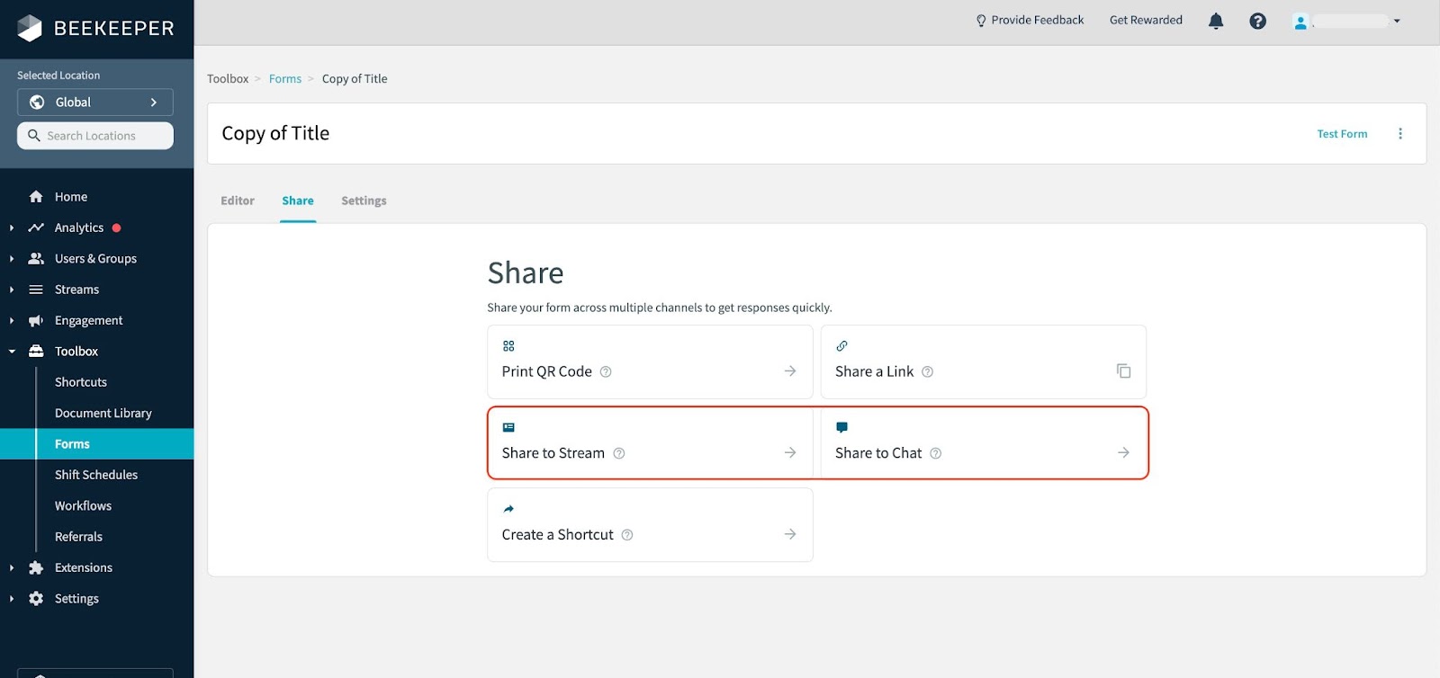Select Forms in the sidebar
Viewport: 1440px width, 678px height.
tap(96, 444)
